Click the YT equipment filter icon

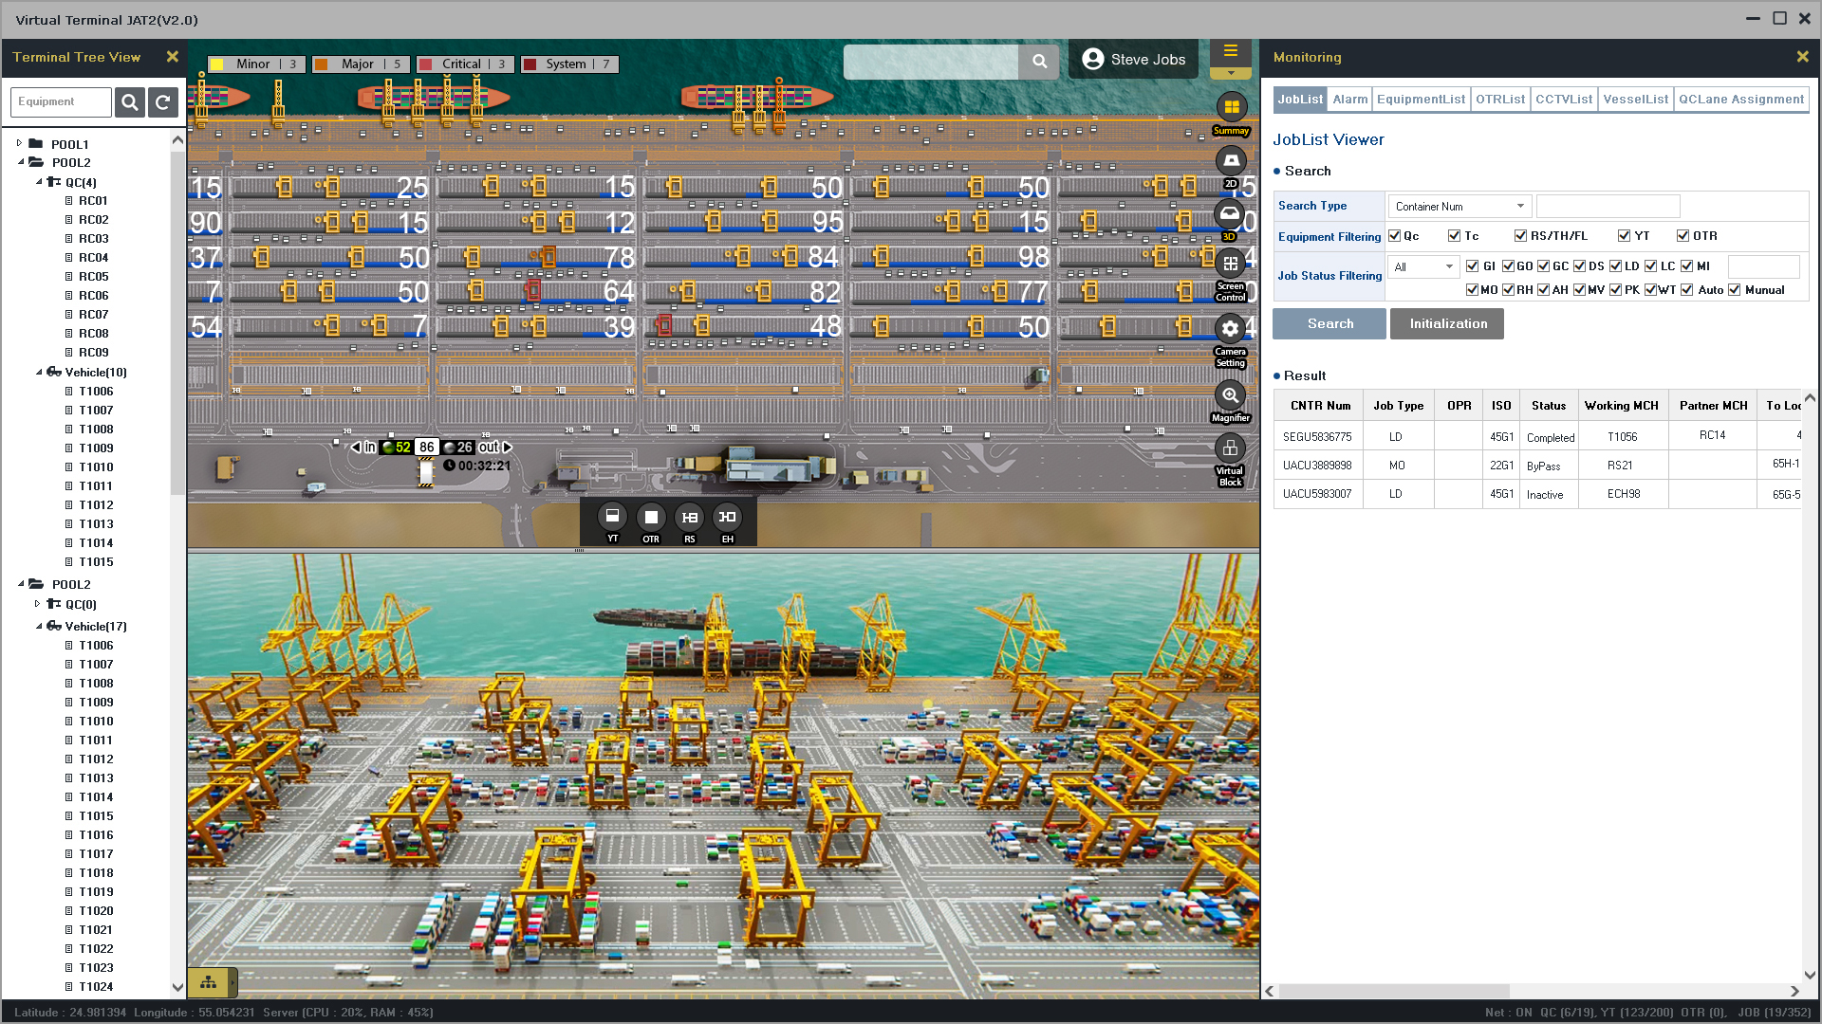pyautogui.click(x=612, y=517)
